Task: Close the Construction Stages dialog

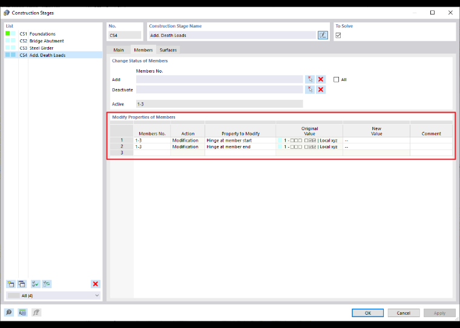Action: pyautogui.click(x=450, y=13)
